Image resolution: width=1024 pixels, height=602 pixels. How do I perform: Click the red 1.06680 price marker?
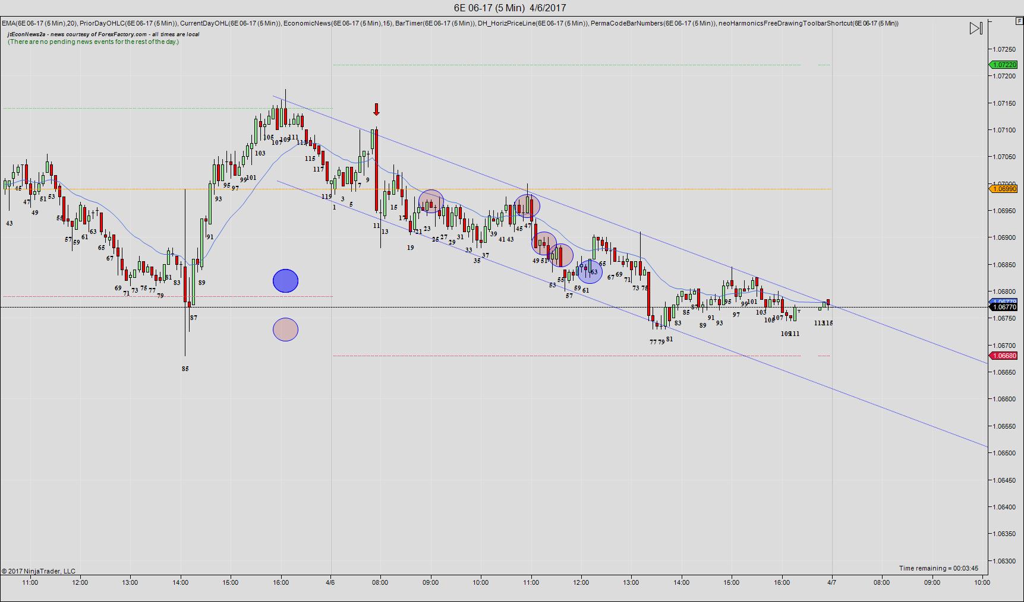[1004, 356]
